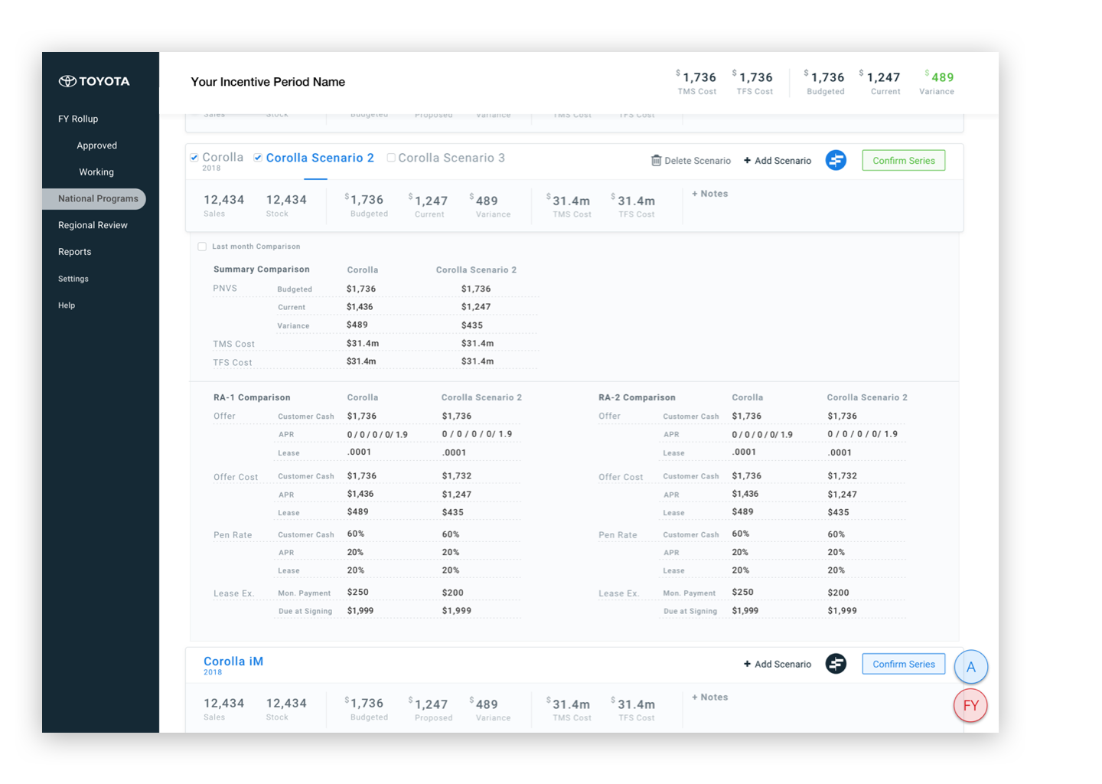The width and height of the screenshot is (1102, 784).
Task: Add Notes to the Corolla iM series
Action: pyautogui.click(x=710, y=697)
